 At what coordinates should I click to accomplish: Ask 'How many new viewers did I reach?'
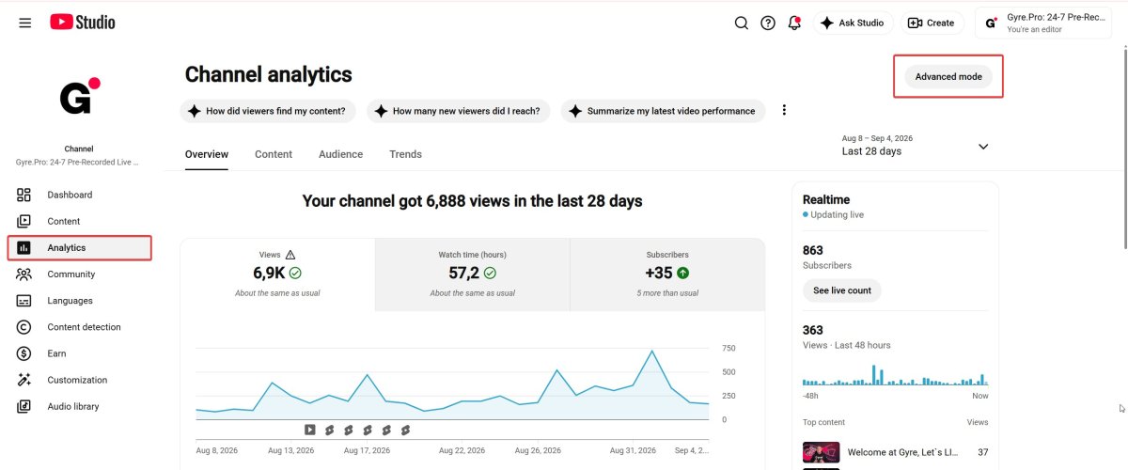coord(458,111)
